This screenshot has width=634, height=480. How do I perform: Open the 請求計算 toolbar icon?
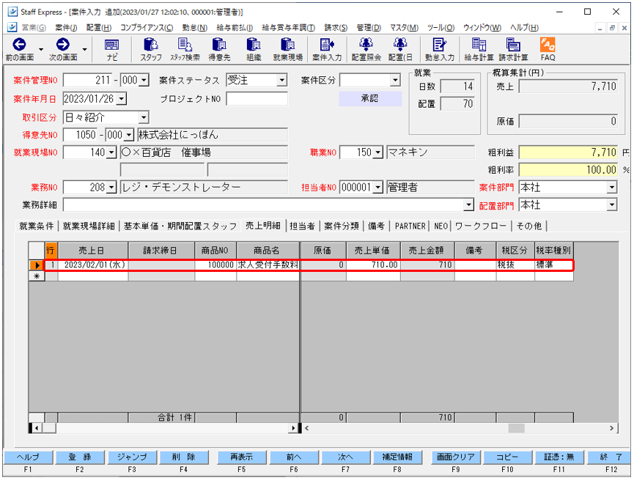point(513,45)
